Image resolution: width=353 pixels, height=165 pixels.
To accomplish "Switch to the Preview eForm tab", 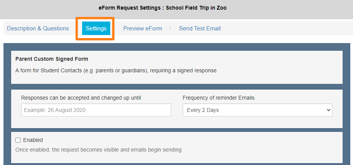I will [143, 28].
